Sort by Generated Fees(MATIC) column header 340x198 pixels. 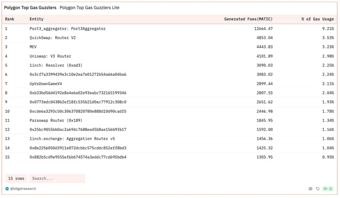pyautogui.click(x=248, y=19)
